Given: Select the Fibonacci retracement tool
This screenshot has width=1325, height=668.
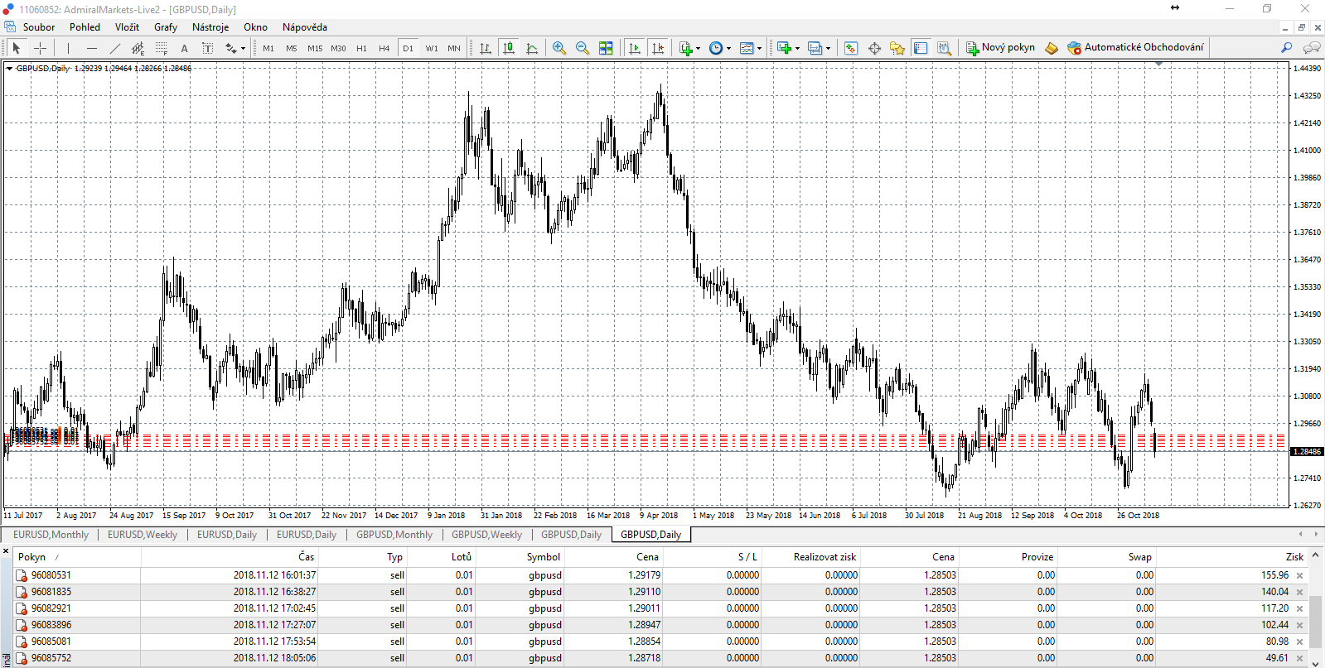Looking at the screenshot, I should click(162, 48).
